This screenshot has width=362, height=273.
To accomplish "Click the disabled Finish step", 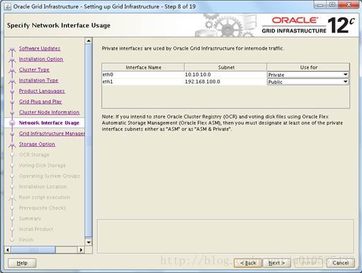I will pyautogui.click(x=26, y=240).
